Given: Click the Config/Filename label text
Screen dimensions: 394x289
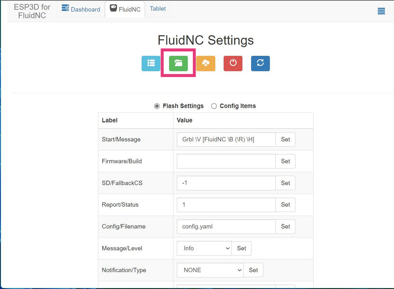Looking at the screenshot, I should (123, 227).
